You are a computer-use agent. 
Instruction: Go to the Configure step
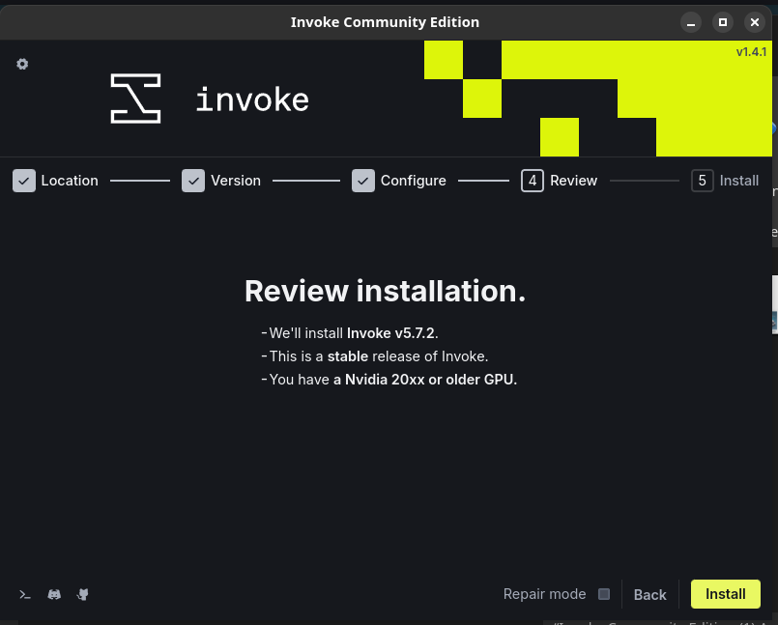399,181
